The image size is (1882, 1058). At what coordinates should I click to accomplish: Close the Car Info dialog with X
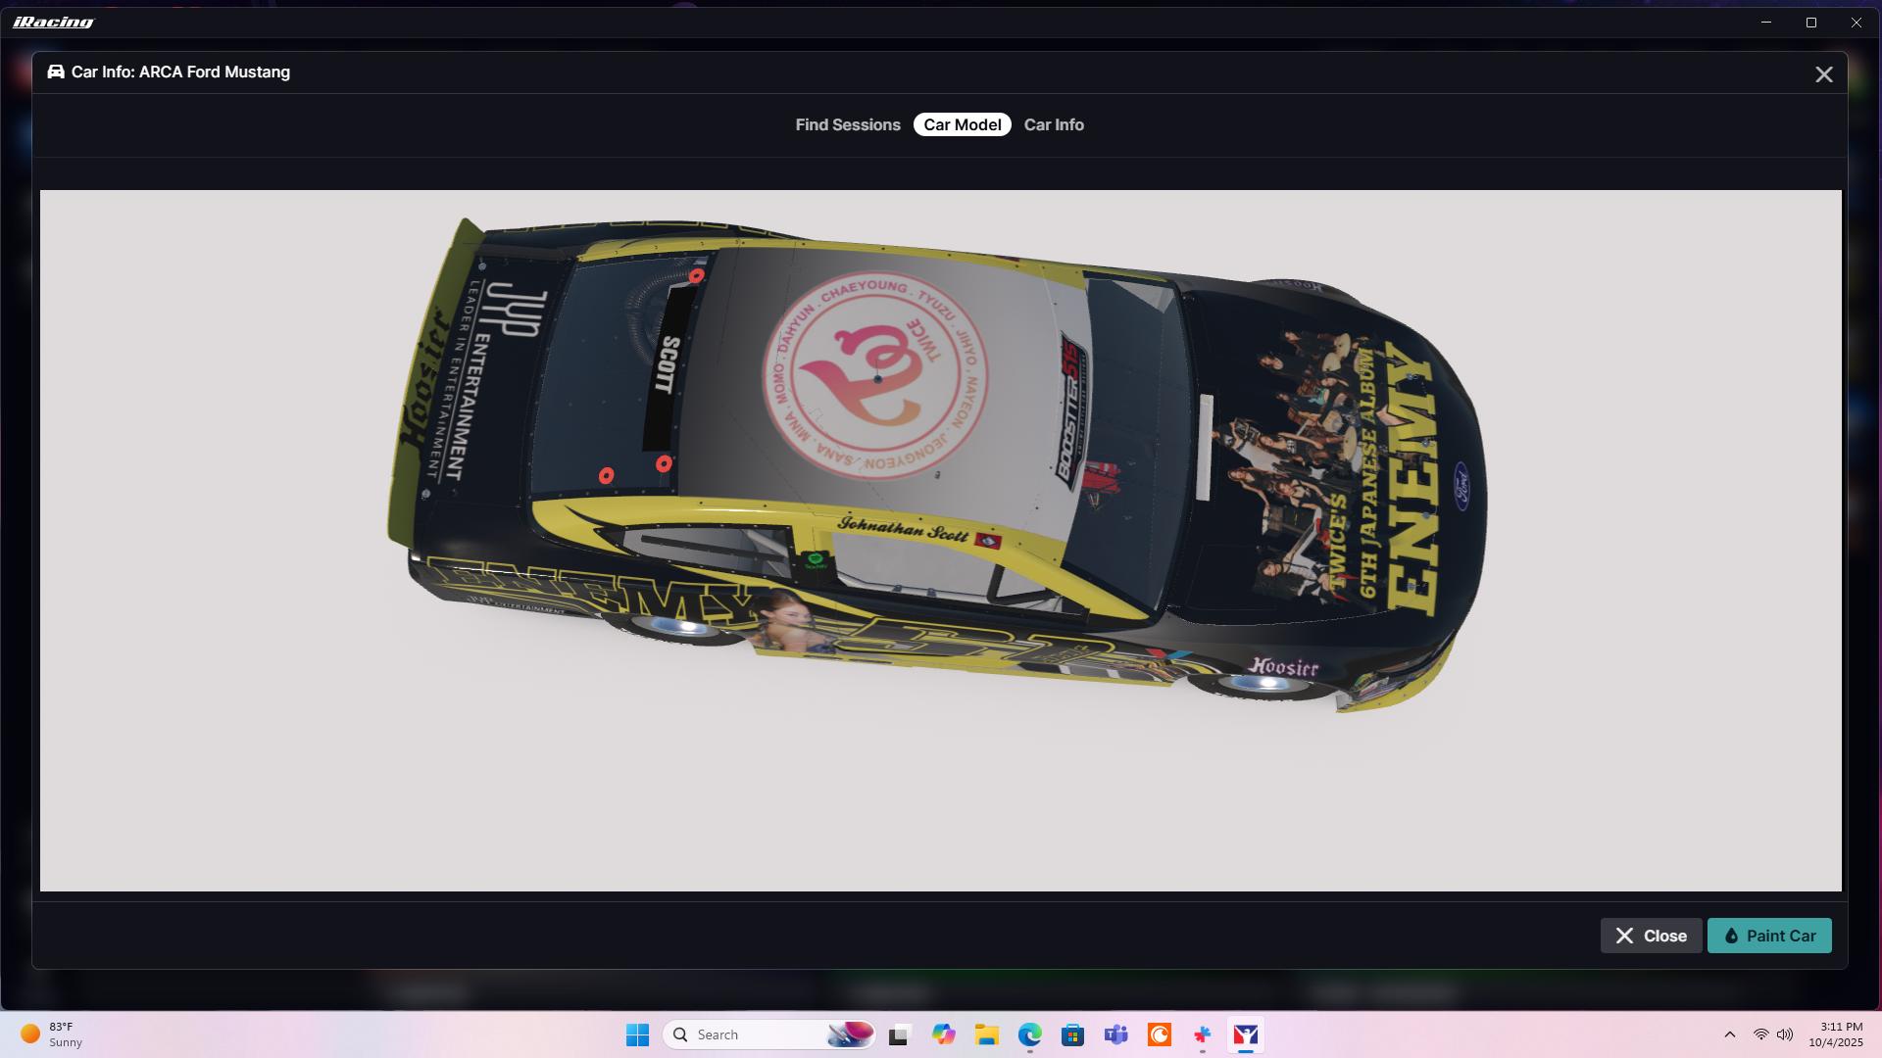[1823, 75]
